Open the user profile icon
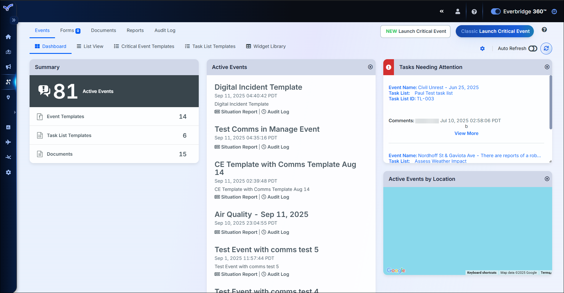 click(458, 11)
